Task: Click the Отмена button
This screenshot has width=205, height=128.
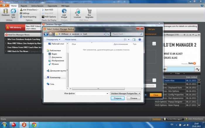Action: point(134,98)
